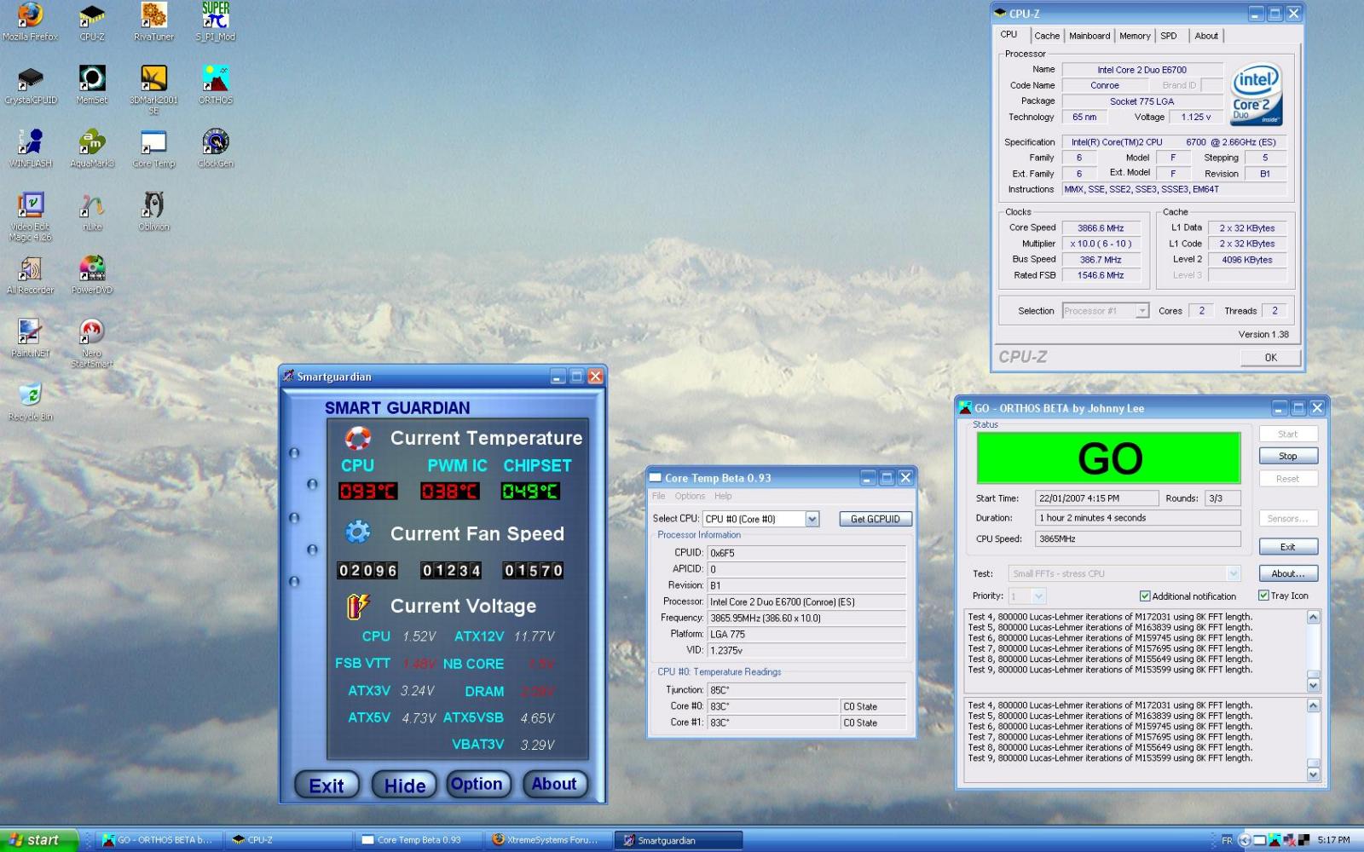Open the ORTHOS Priority dropdown
The height and width of the screenshot is (852, 1364).
(1038, 596)
